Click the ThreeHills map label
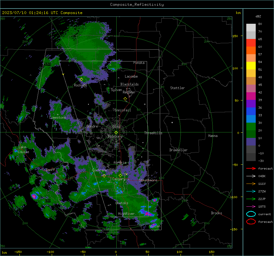274x256 pixels. pyautogui.click(x=153, y=133)
